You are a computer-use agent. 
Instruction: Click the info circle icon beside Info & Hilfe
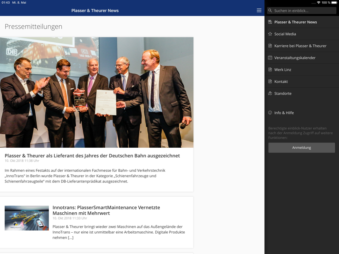(x=270, y=112)
